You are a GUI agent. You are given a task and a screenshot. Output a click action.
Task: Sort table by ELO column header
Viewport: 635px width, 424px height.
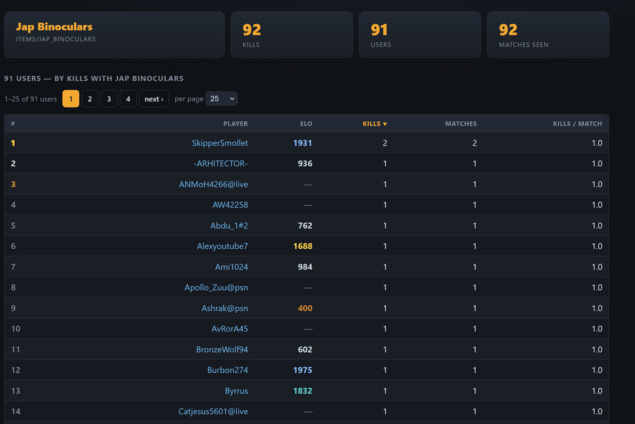point(306,124)
